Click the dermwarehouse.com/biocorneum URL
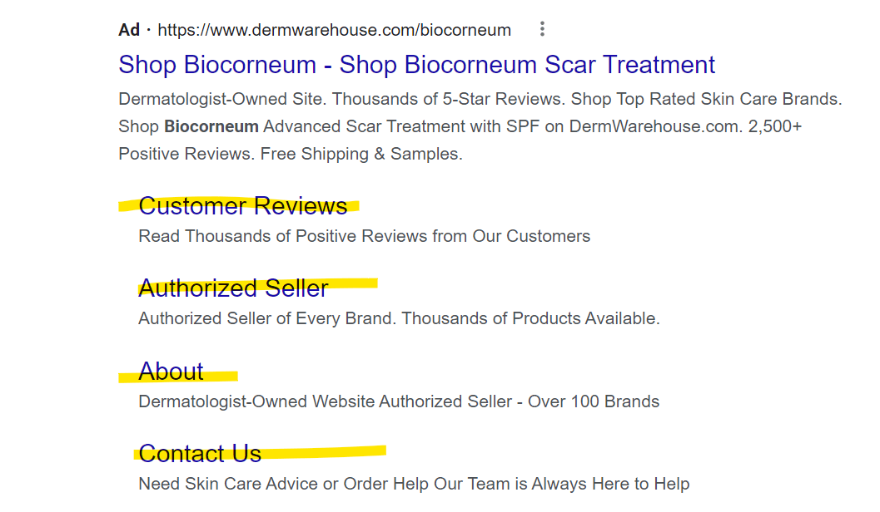The width and height of the screenshot is (880, 512). coord(334,31)
